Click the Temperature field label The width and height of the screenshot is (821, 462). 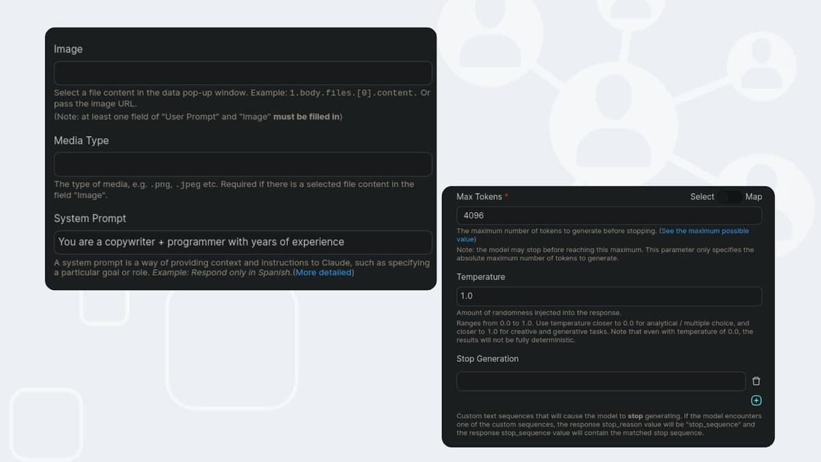coord(481,277)
